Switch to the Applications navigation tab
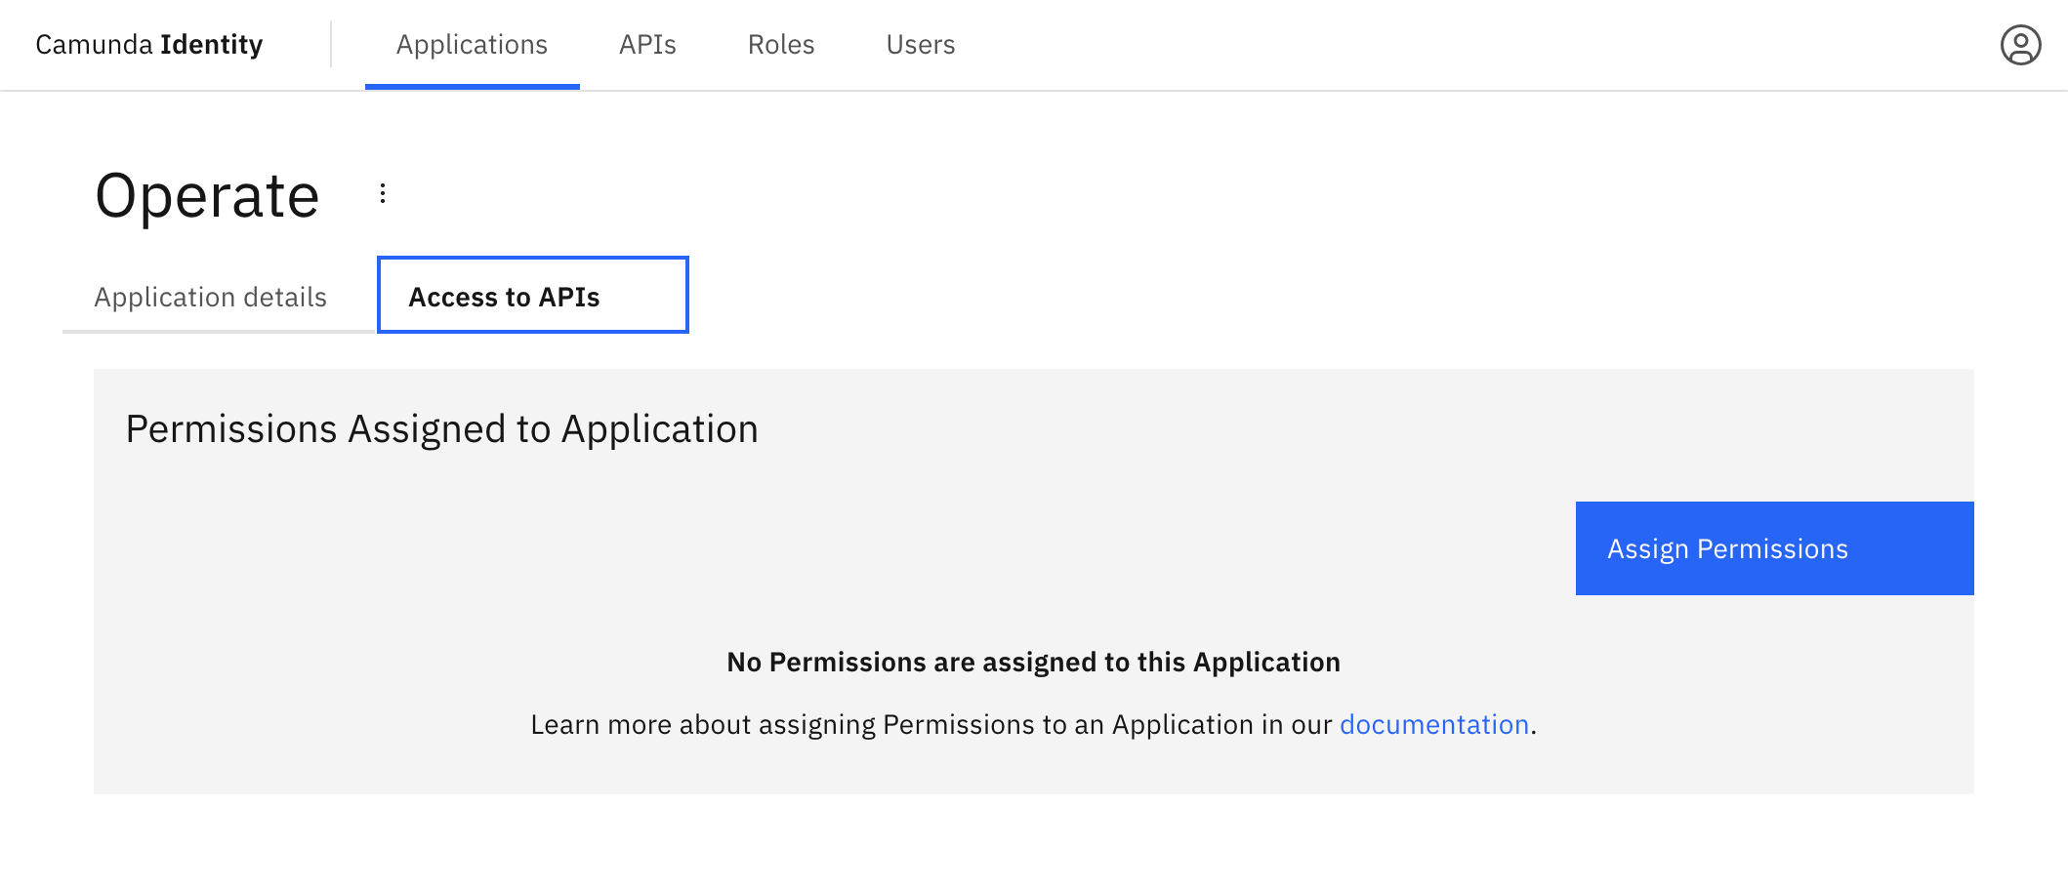2068x888 pixels. 472,44
